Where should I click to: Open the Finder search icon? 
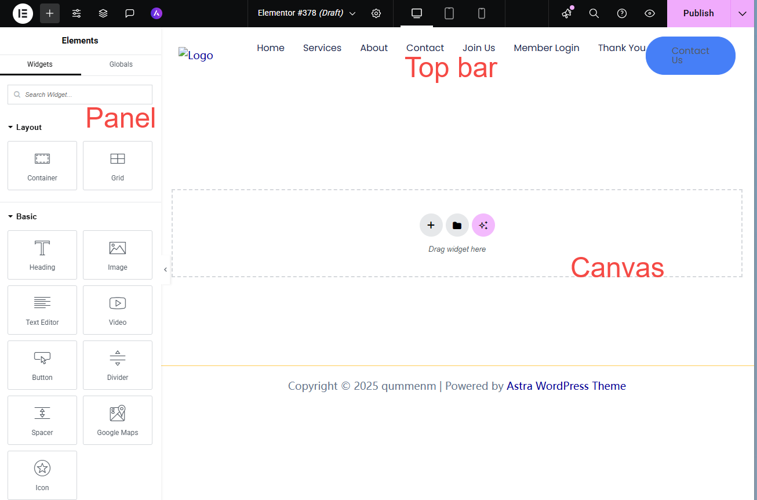594,13
